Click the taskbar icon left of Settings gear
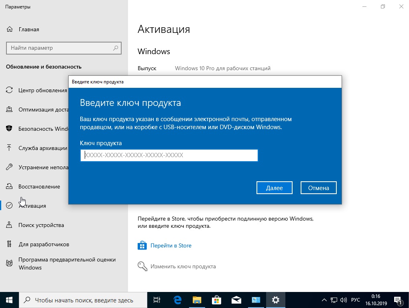The image size is (409, 308). [256, 300]
